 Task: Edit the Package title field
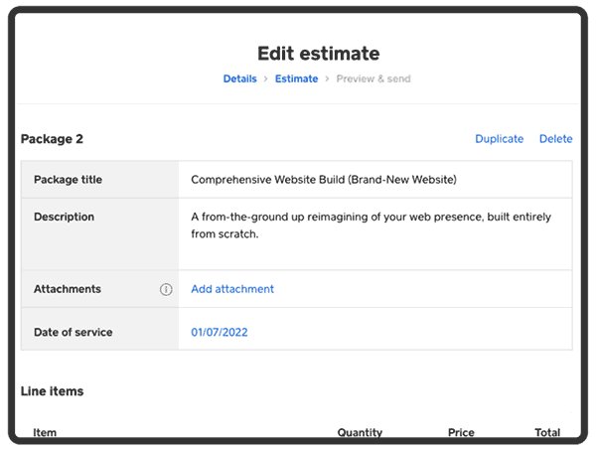coord(375,180)
